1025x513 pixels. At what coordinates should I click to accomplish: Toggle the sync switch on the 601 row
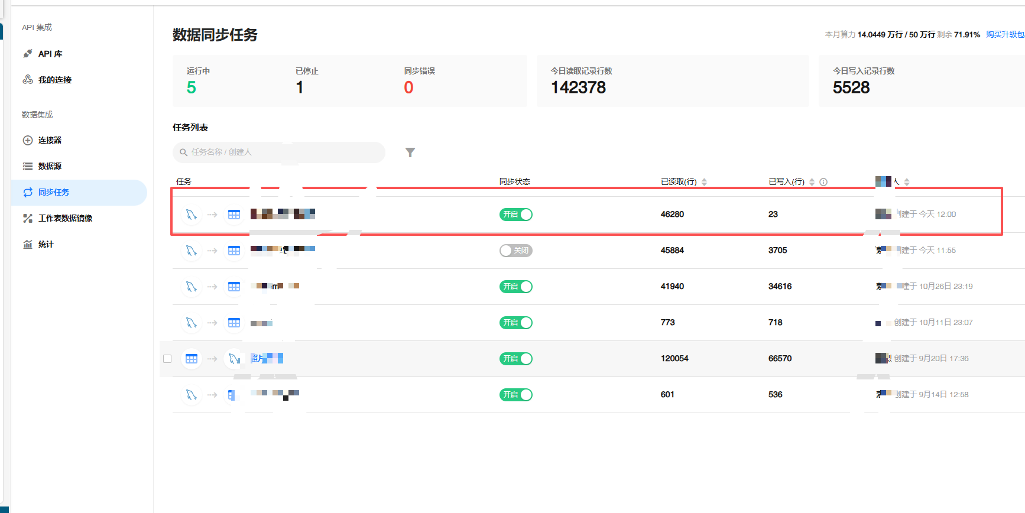point(516,395)
